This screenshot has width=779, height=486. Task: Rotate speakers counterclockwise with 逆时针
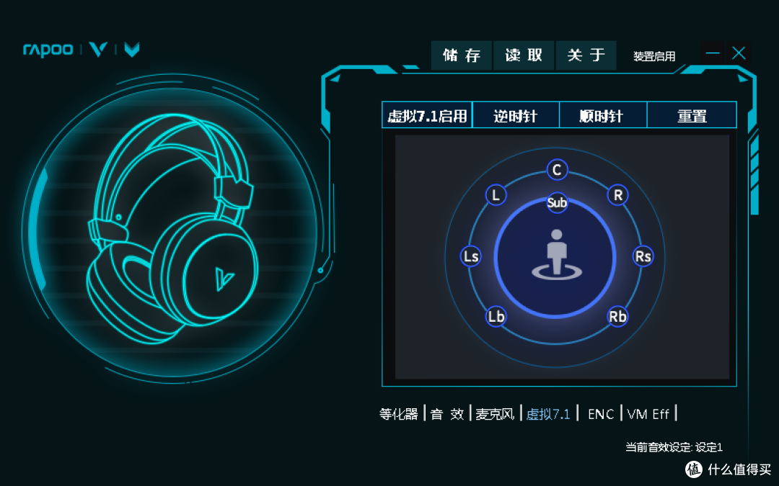pos(516,115)
